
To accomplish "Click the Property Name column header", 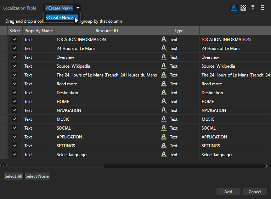I will tap(39, 31).
